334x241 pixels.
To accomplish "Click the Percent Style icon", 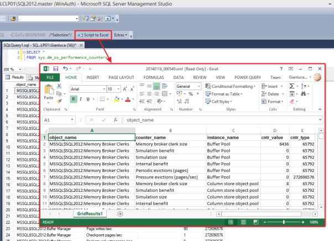I will [x=191, y=94].
